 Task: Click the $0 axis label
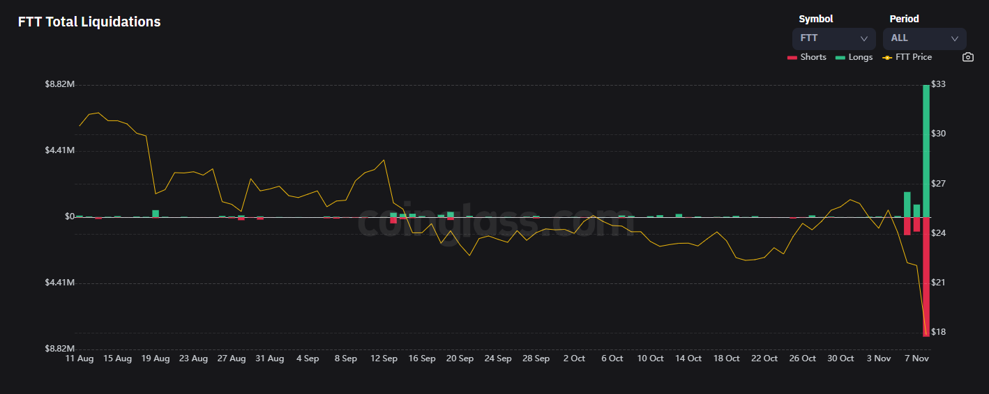pyautogui.click(x=70, y=216)
